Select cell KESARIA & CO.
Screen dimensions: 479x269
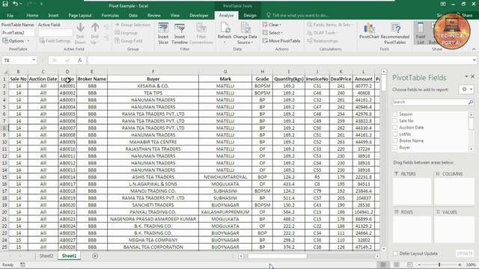click(x=153, y=86)
